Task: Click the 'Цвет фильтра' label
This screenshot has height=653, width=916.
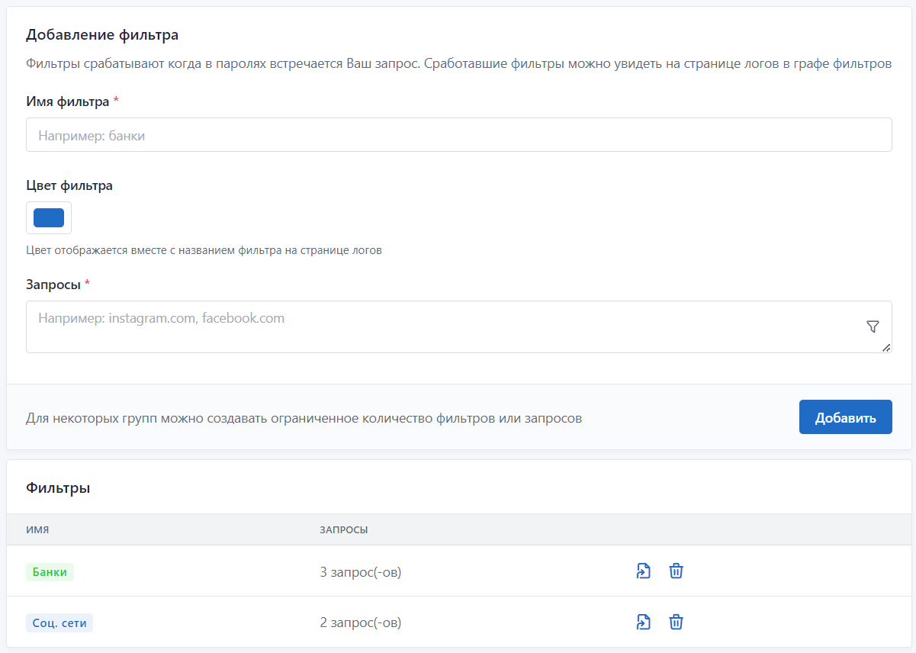Action: (69, 185)
